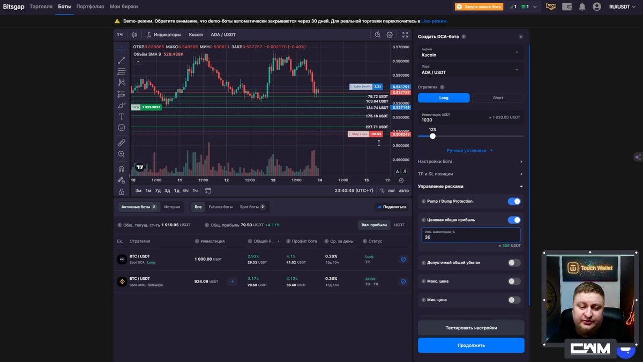Enable the Мин. цена switch
The image size is (643, 362).
pyautogui.click(x=514, y=300)
